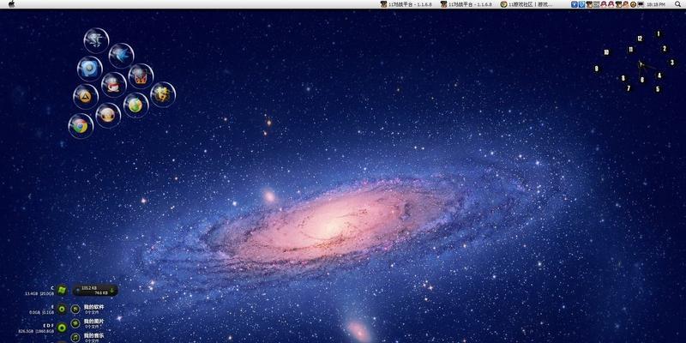The image size is (686, 343).
Task: Open the E D F drive ring icon
Action: (62, 328)
